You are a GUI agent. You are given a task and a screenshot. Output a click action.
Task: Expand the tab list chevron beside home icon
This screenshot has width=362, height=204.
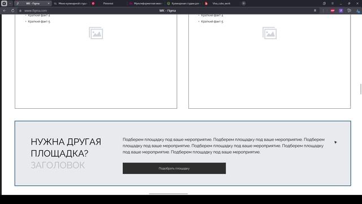(10, 3)
